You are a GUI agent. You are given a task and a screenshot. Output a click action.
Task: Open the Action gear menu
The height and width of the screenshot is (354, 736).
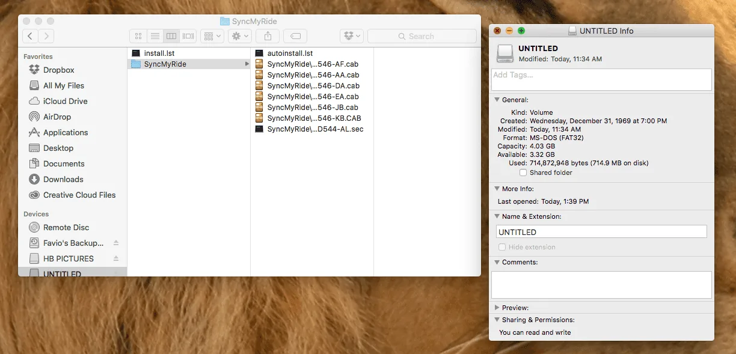point(240,36)
